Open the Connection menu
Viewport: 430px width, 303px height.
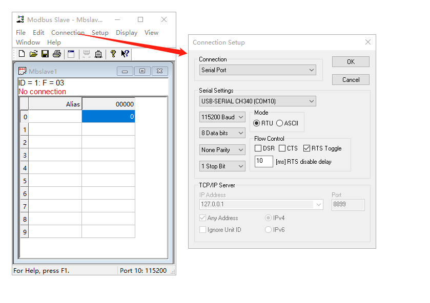click(x=68, y=32)
